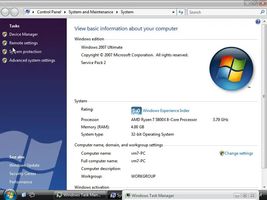Click the text "Windows 2007 Ultimate"
Screen dimensions: 267x200
102,47
